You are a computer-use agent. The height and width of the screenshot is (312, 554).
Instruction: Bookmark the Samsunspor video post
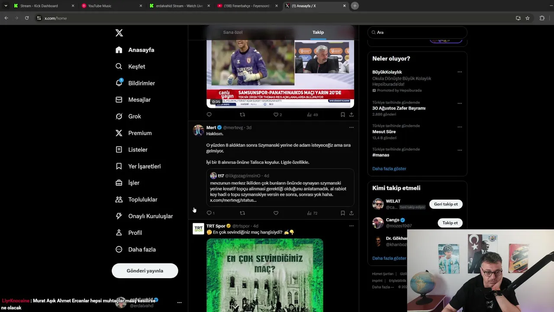coord(343,115)
